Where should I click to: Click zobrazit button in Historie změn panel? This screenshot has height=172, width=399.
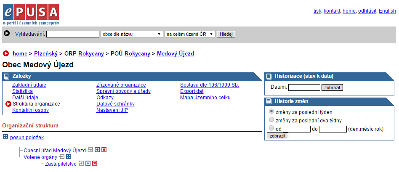tap(278, 136)
